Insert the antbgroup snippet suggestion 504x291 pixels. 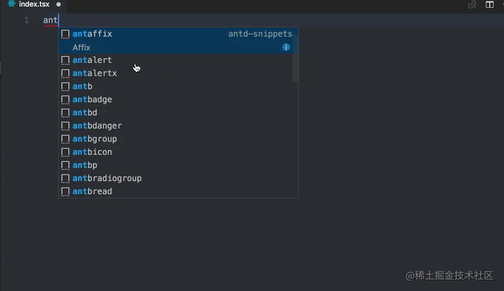[95, 139]
